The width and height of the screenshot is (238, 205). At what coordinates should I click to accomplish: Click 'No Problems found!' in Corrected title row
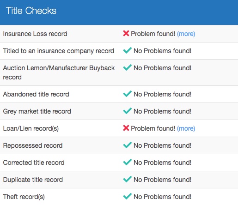point(163,163)
